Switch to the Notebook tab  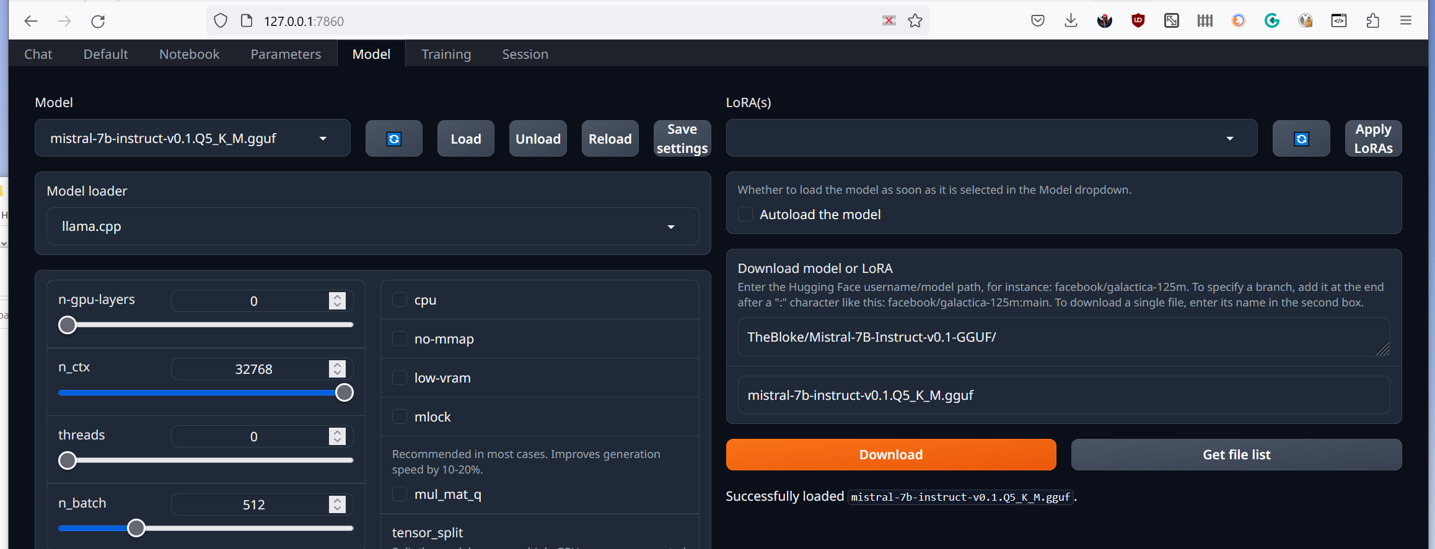pyautogui.click(x=190, y=54)
